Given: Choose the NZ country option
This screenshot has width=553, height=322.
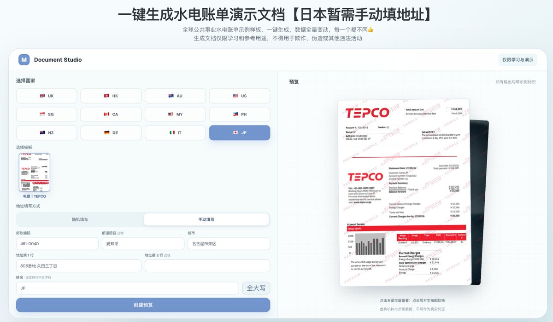Looking at the screenshot, I should point(47,132).
